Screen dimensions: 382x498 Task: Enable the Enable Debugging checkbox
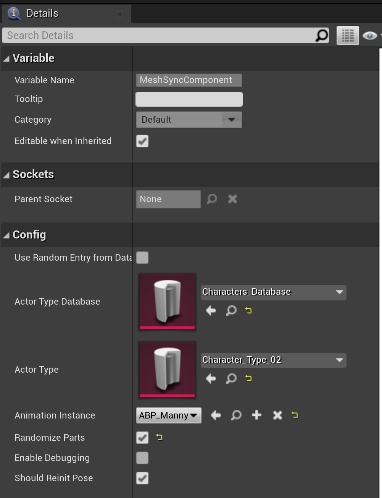coord(142,458)
